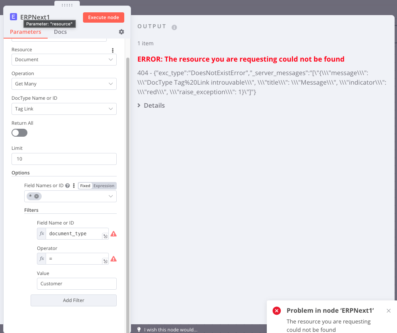Image resolution: width=397 pixels, height=333 pixels.
Task: Click the Execute node button
Action: tap(104, 17)
